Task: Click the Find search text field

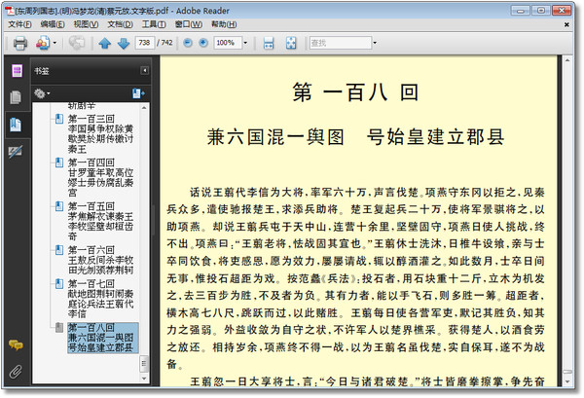Action: 341,43
